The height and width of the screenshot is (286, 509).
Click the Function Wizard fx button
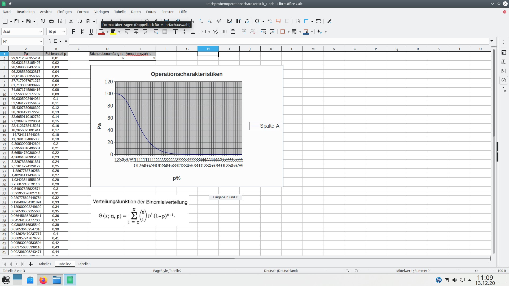[50, 41]
